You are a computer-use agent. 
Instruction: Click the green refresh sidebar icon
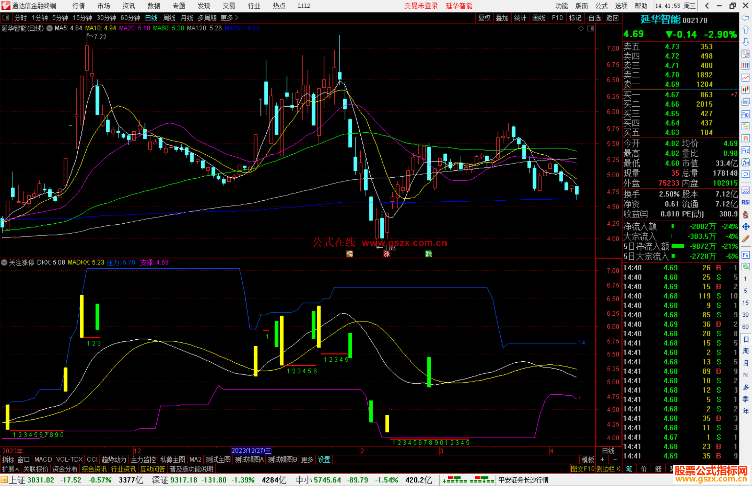tap(745, 267)
